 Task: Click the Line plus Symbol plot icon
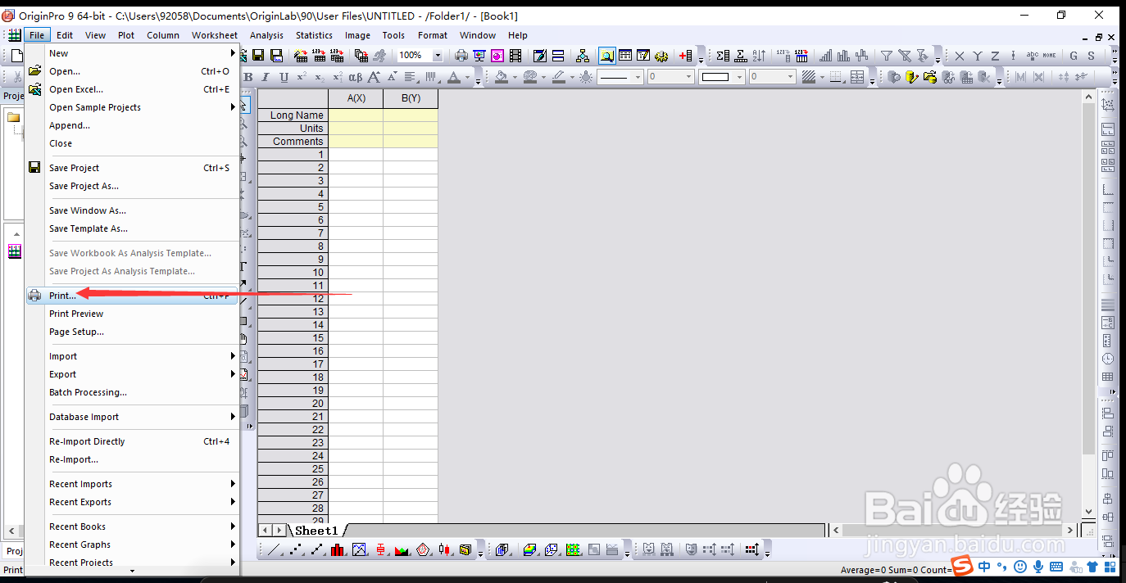(317, 550)
